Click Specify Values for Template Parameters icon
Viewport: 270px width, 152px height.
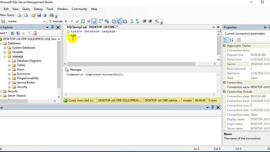click(x=157, y=22)
